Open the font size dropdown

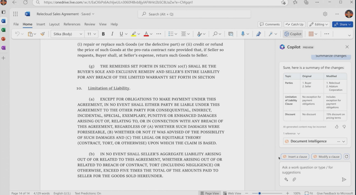pos(92,34)
